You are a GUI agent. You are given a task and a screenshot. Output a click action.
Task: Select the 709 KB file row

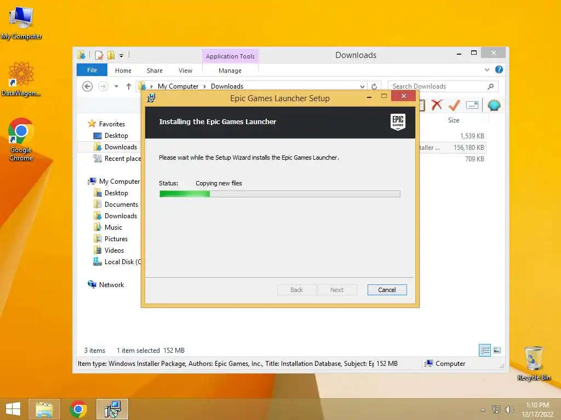[474, 159]
